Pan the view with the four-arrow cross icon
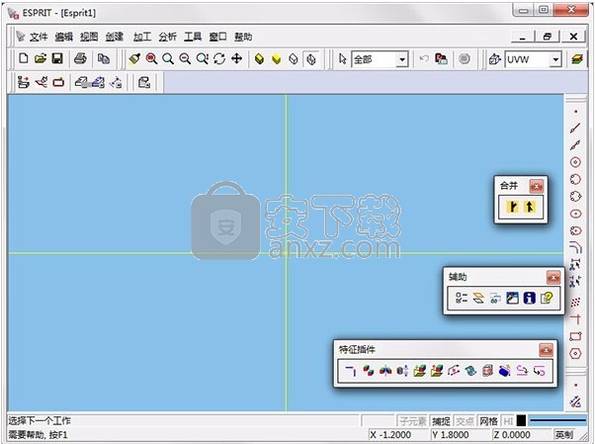 237,59
